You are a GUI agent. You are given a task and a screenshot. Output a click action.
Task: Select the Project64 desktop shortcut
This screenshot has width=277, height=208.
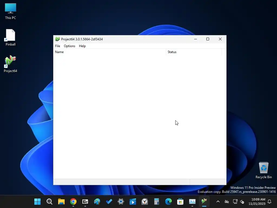11,64
